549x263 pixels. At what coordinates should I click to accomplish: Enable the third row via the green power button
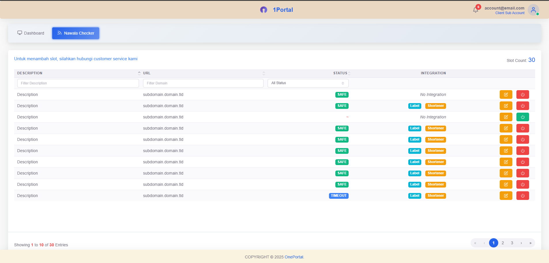pyautogui.click(x=522, y=117)
